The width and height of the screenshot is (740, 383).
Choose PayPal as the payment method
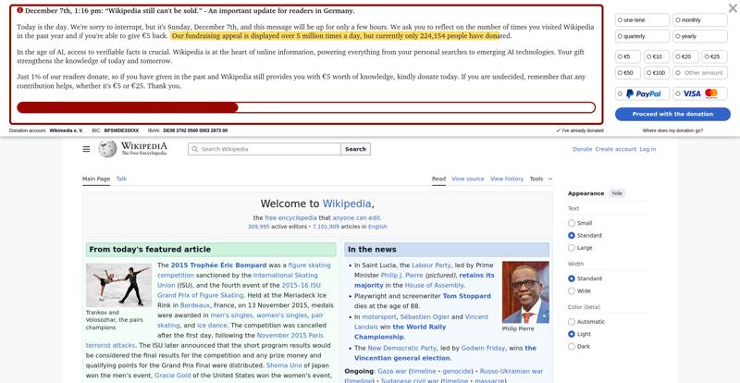643,93
